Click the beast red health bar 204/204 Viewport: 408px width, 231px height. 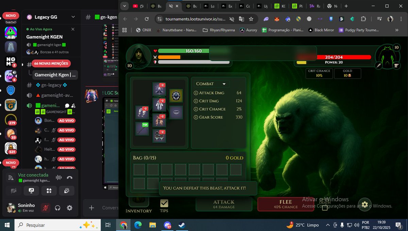tap(334, 57)
